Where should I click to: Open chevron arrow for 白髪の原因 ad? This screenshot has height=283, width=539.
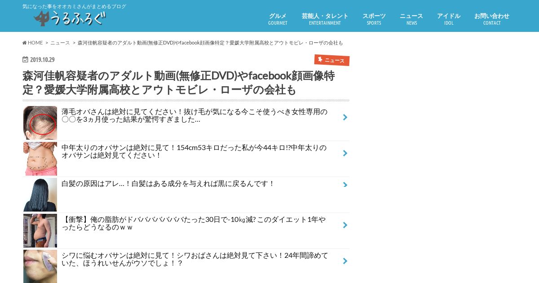[345, 185]
